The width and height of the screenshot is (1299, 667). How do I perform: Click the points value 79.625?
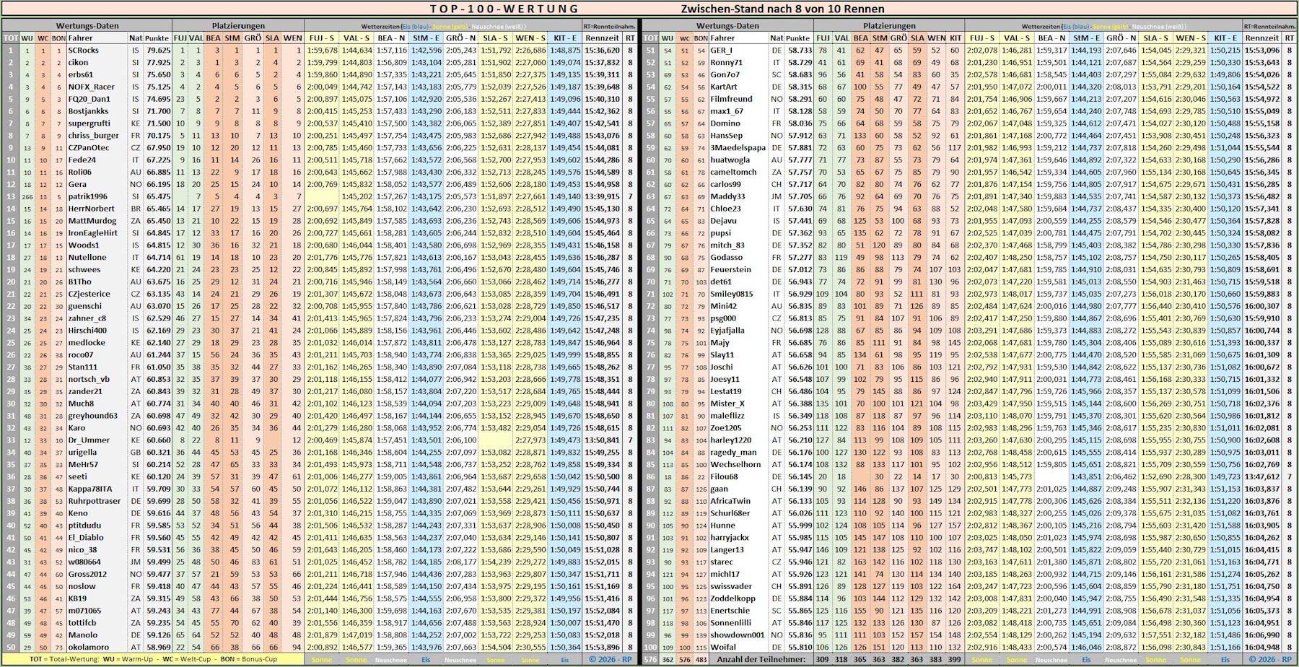(158, 51)
